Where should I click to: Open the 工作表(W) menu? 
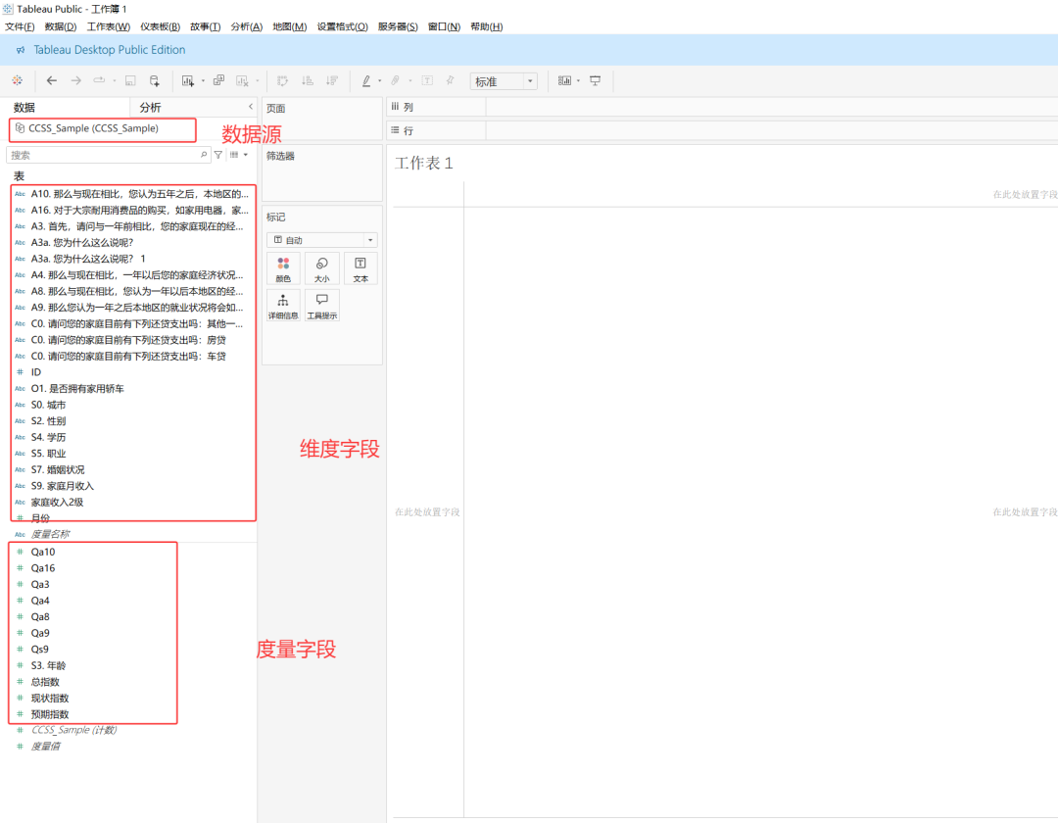[109, 27]
